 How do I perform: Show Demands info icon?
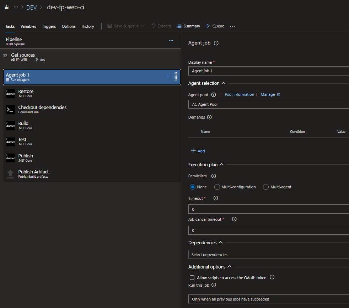tap(209, 117)
